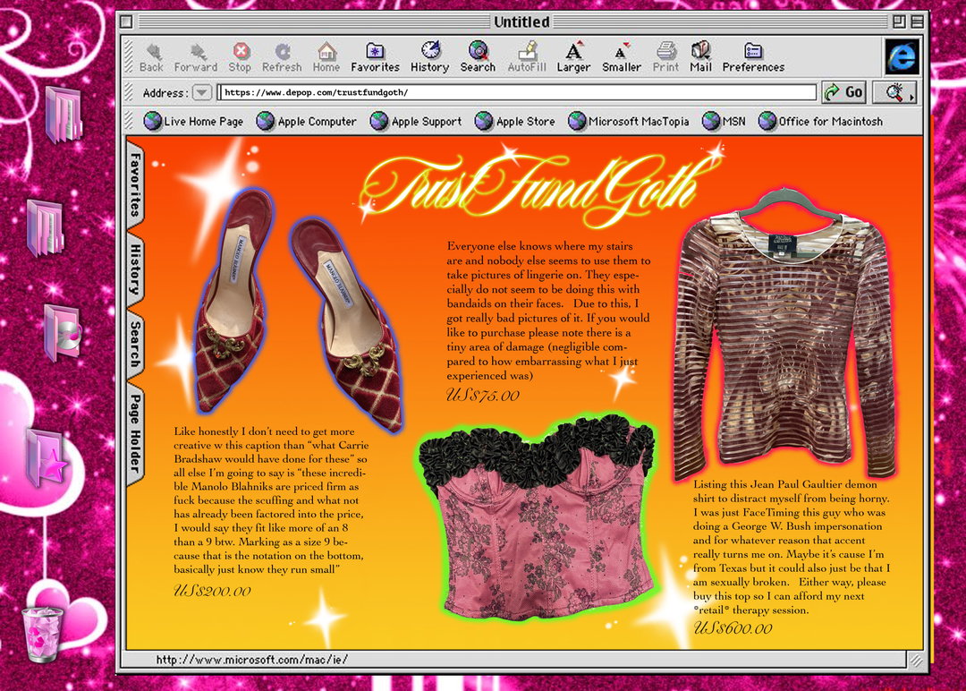Open the Apple Support bookmark
The height and width of the screenshot is (691, 966).
point(416,122)
